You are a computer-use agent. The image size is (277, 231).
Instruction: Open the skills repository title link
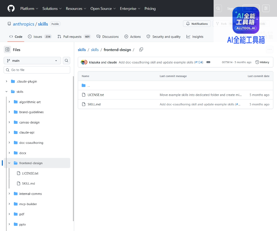tap(43, 24)
